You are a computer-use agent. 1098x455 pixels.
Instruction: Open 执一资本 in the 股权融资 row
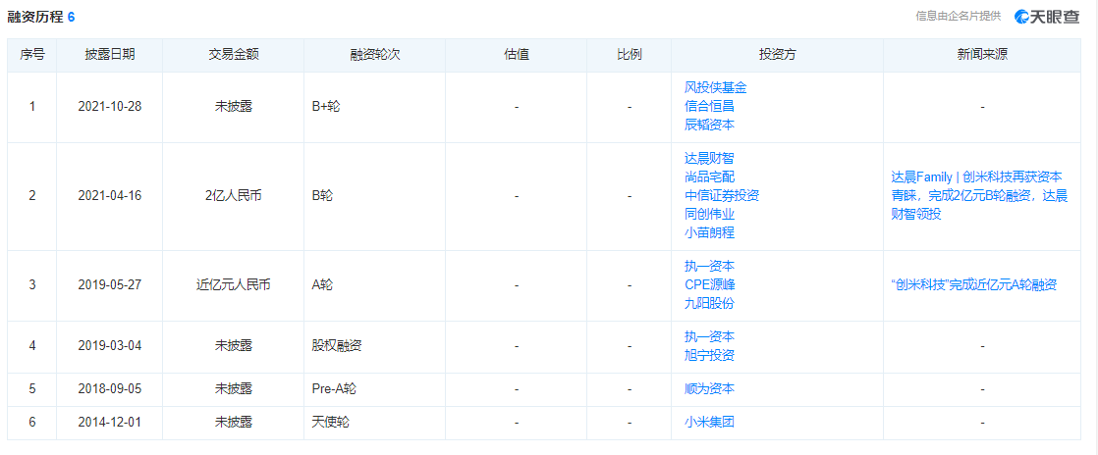coord(709,337)
